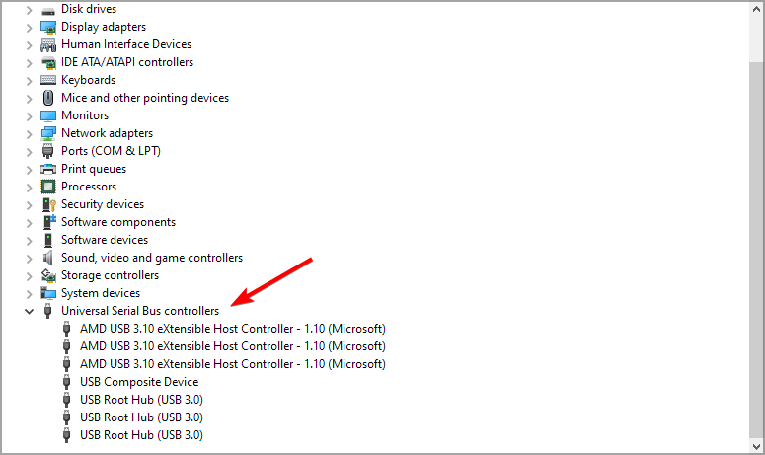Click the Sound, video and game controllers speaker icon
The image size is (765, 455).
click(47, 258)
